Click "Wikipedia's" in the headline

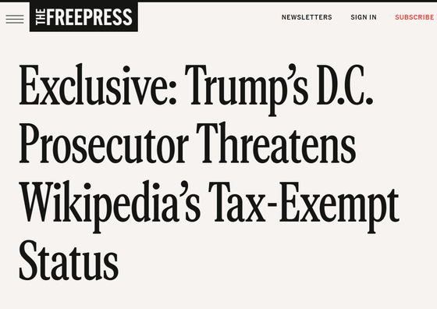(109, 206)
